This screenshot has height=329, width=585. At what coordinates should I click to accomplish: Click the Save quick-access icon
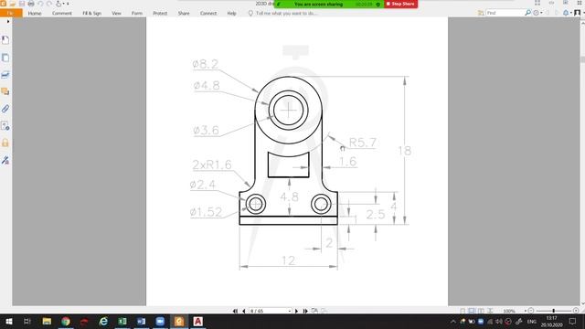[22, 4]
